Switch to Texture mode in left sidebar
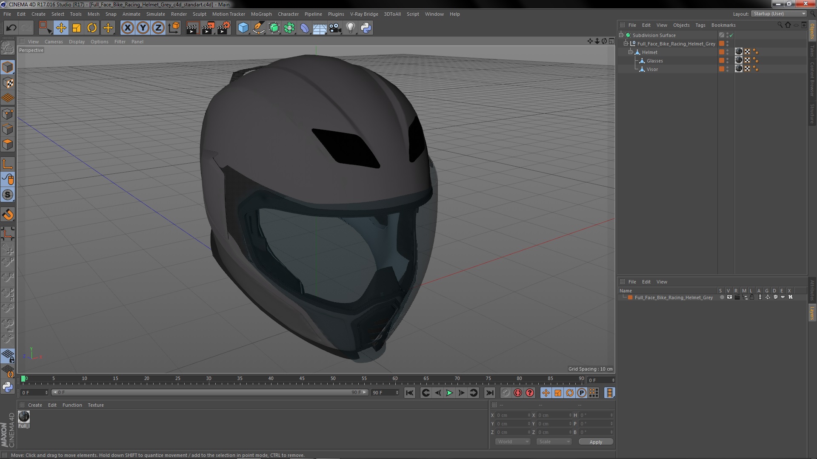Image resolution: width=817 pixels, height=459 pixels. [x=8, y=83]
